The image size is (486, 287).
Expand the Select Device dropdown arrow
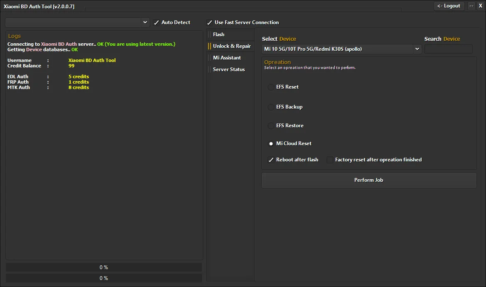click(417, 49)
